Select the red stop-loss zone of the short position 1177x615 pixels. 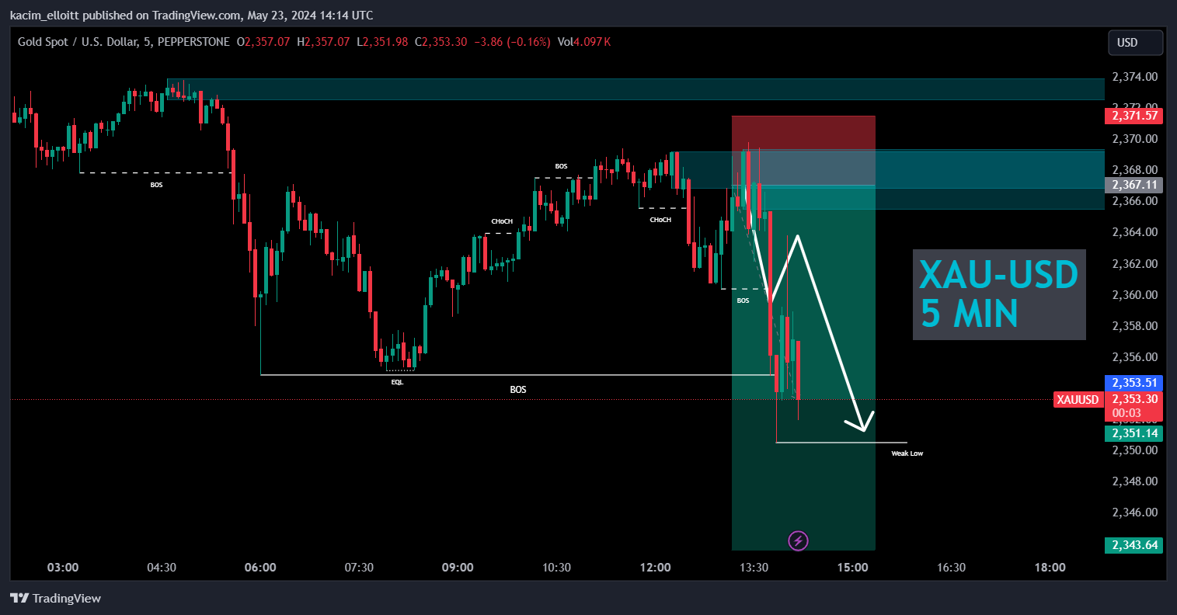tap(803, 151)
